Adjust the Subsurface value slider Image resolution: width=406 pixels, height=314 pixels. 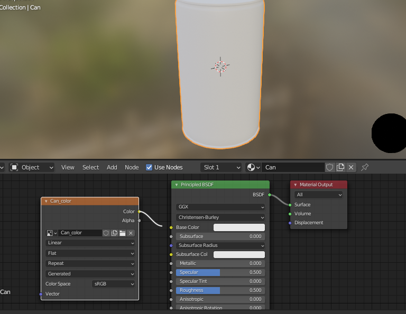220,236
